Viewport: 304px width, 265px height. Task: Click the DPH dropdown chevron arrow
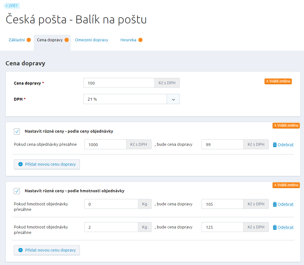click(x=173, y=99)
